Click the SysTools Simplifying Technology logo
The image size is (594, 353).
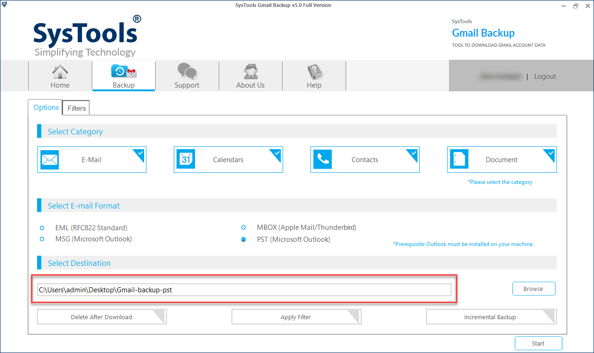pos(87,36)
